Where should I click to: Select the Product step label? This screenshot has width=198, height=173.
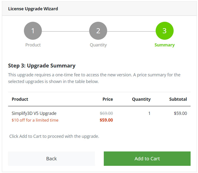click(x=33, y=45)
